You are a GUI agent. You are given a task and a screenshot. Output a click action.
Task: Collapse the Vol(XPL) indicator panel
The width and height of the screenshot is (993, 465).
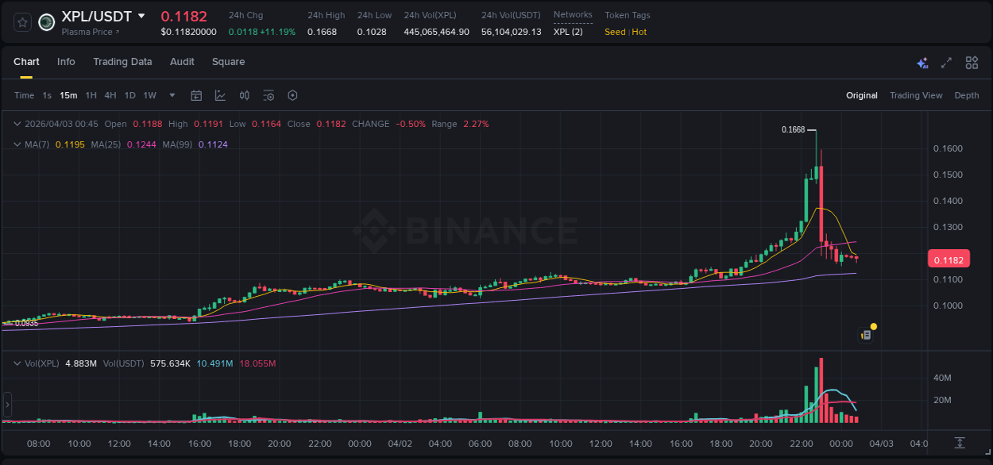tap(17, 363)
